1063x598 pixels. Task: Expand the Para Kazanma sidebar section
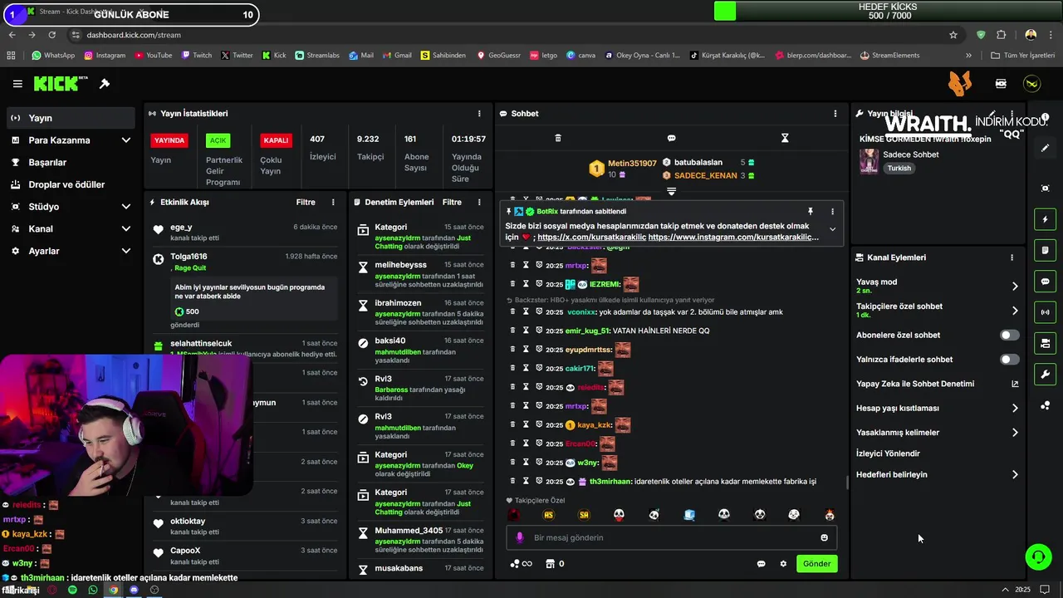pyautogui.click(x=126, y=140)
